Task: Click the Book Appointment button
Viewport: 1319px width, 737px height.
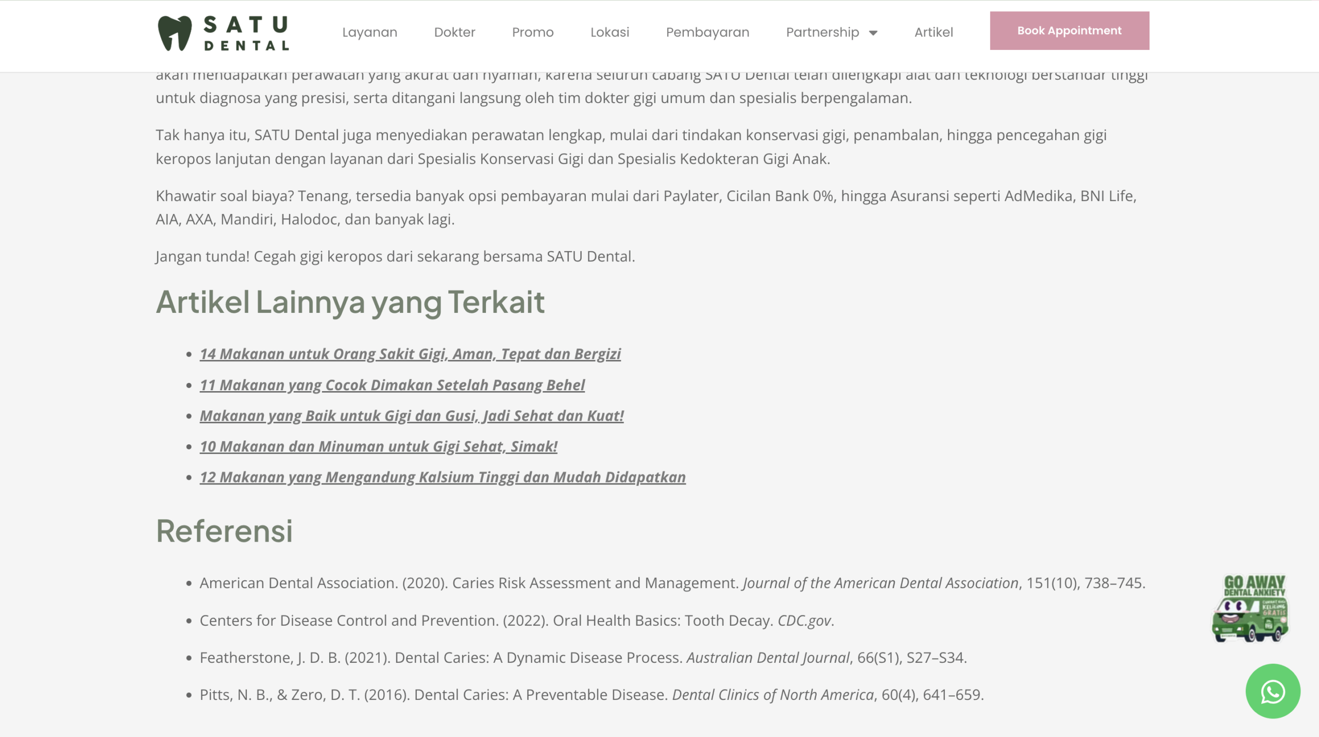Action: coord(1069,30)
